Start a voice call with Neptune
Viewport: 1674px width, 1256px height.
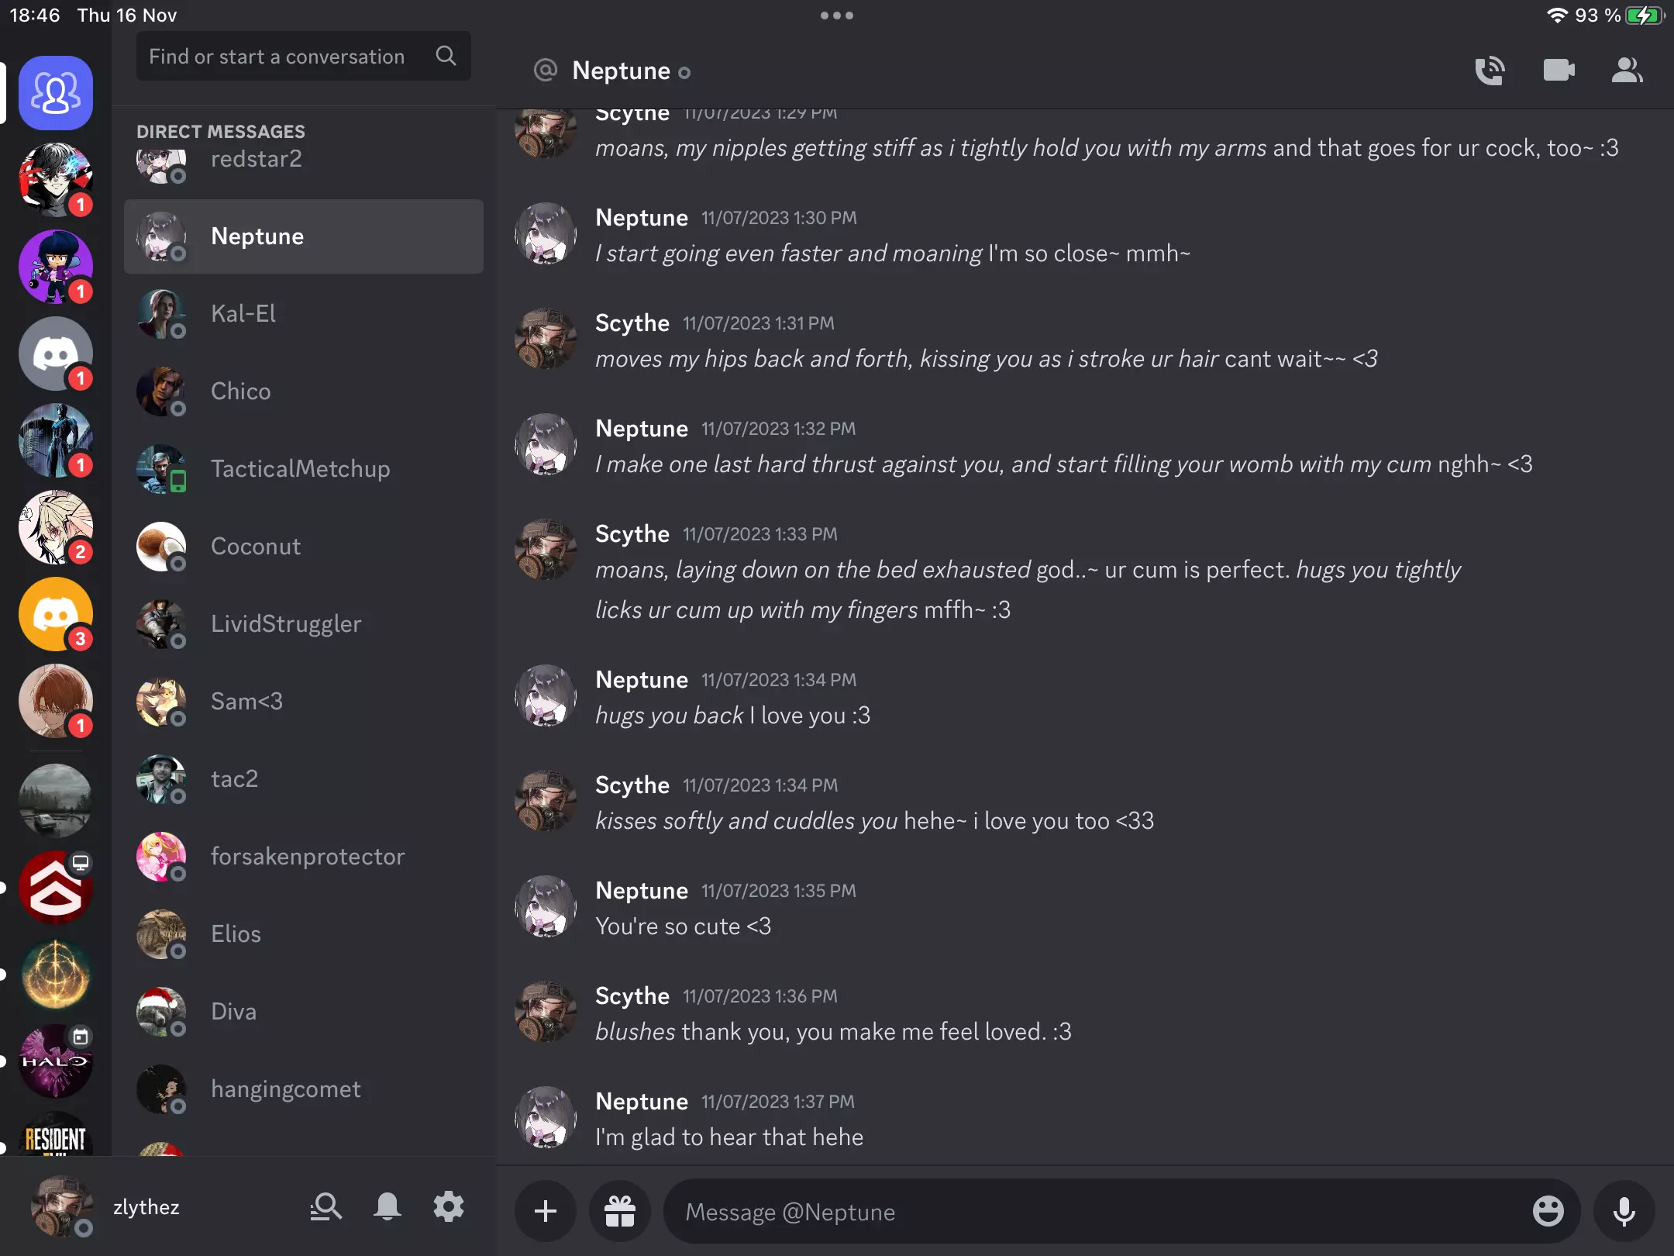(1490, 71)
